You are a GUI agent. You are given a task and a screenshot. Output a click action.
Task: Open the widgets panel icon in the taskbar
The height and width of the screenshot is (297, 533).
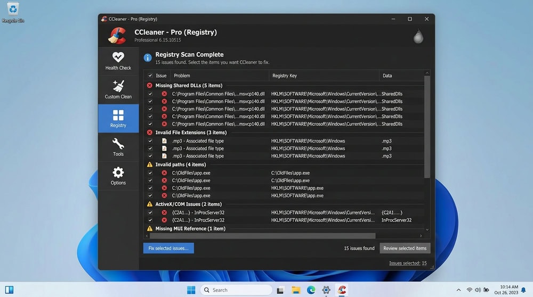click(9, 290)
